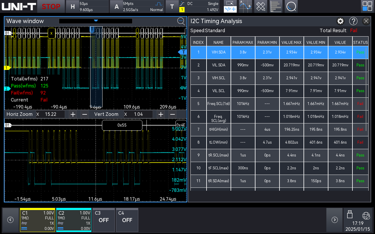Toggle channel C2 settings tile
Screen dimensions: 375x234
tap(74, 220)
